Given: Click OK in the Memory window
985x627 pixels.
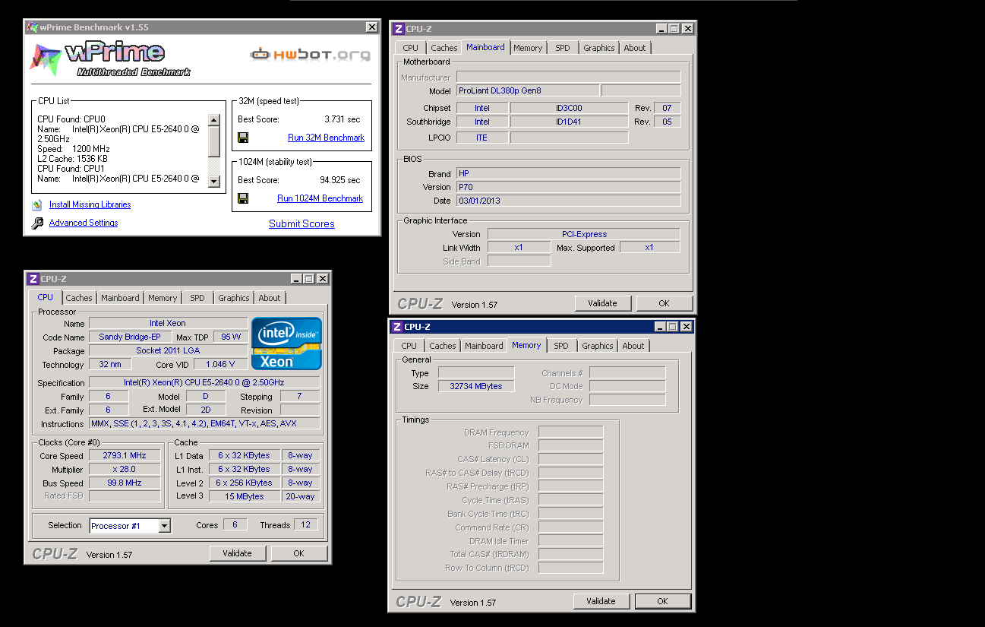Looking at the screenshot, I should click(x=662, y=601).
